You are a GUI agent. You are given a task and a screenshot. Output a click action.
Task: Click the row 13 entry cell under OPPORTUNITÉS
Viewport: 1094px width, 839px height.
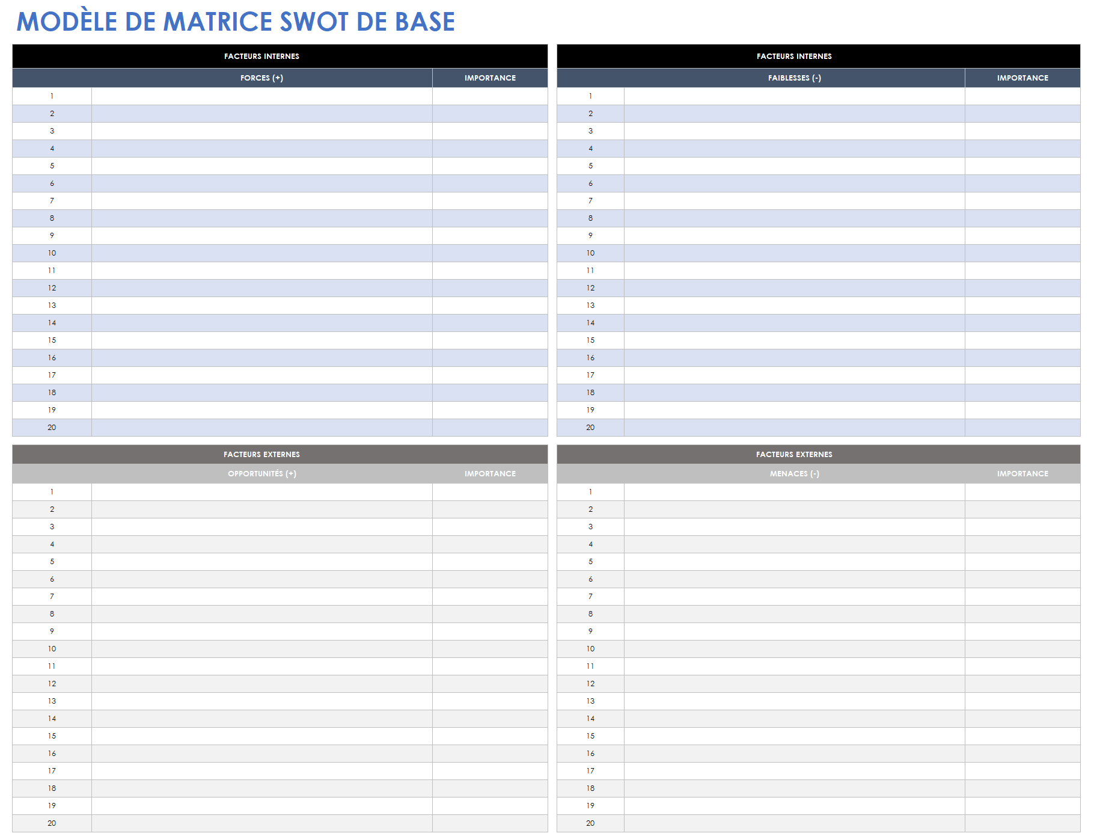point(262,701)
